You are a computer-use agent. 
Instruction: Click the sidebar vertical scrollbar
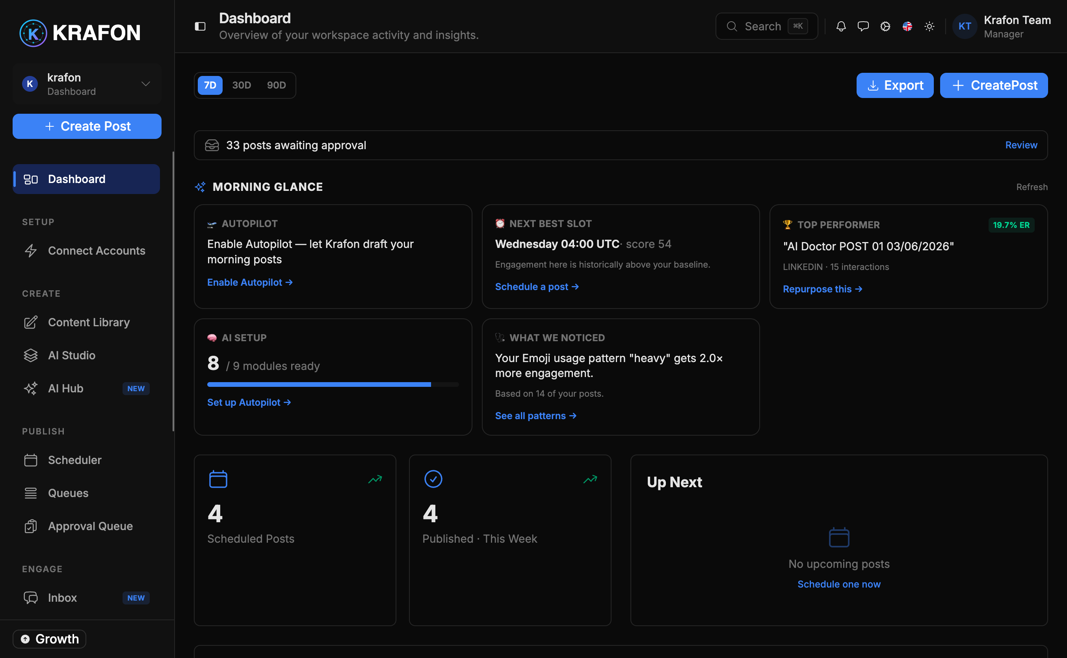tap(173, 292)
